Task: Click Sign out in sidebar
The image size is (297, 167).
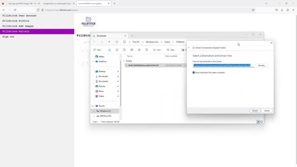Action: tap(8, 37)
